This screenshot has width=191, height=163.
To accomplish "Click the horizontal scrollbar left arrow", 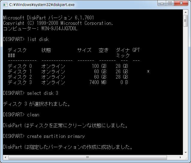I will click(4, 157).
